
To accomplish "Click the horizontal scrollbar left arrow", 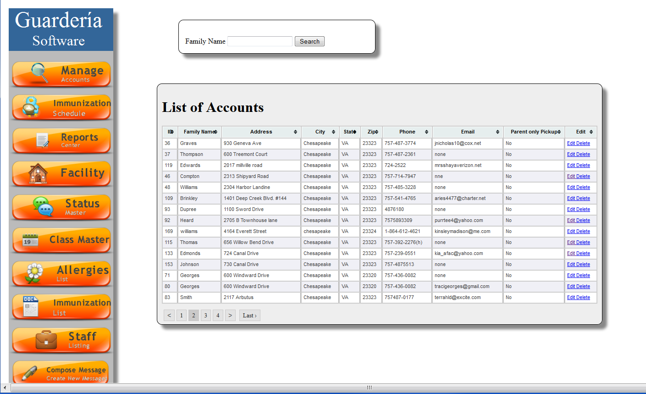I will coord(4,388).
